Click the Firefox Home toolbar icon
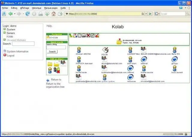 pyautogui.click(x=53, y=14)
